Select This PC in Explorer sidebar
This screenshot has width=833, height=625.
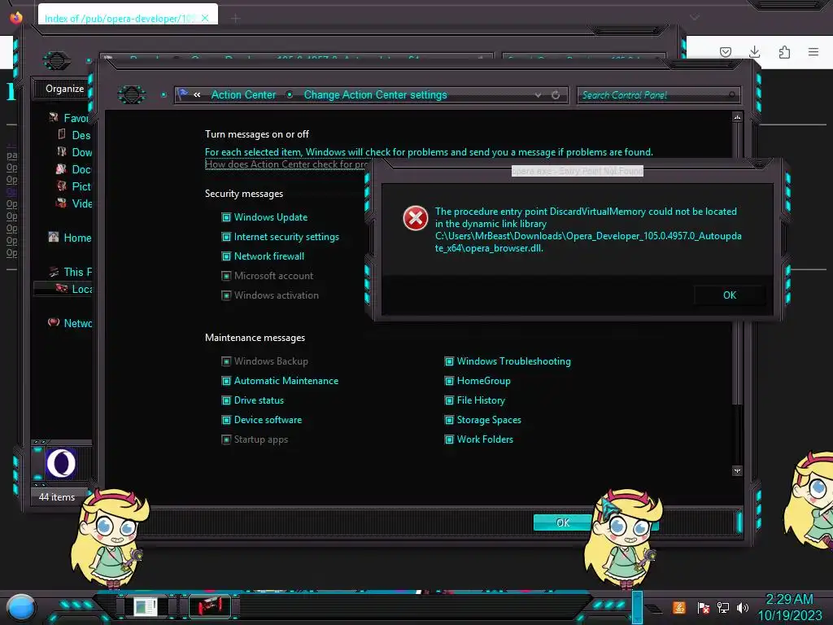tap(70, 272)
